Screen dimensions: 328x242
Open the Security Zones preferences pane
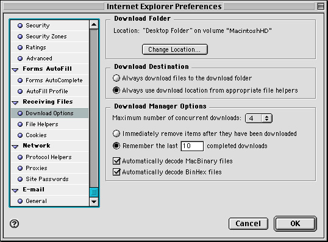click(x=50, y=37)
